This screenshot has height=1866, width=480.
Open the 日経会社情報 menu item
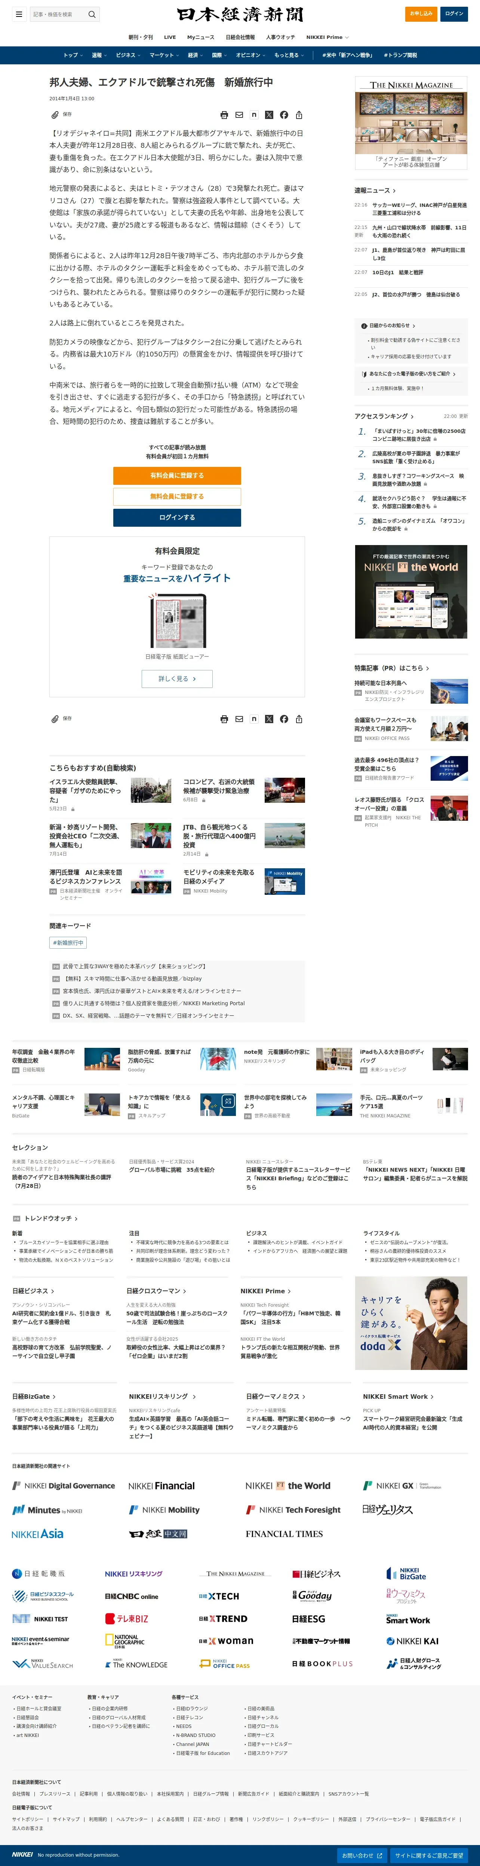point(240,37)
